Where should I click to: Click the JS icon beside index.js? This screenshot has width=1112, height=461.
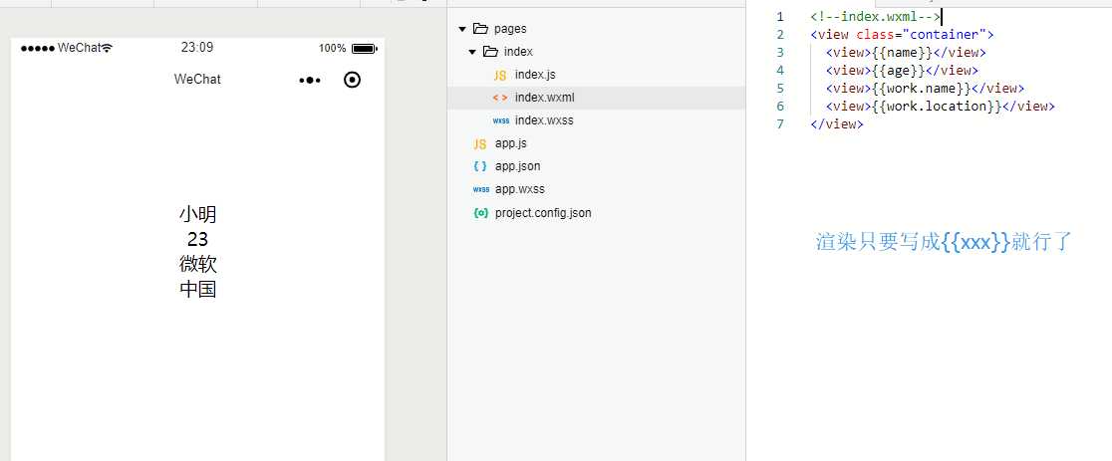(x=500, y=75)
